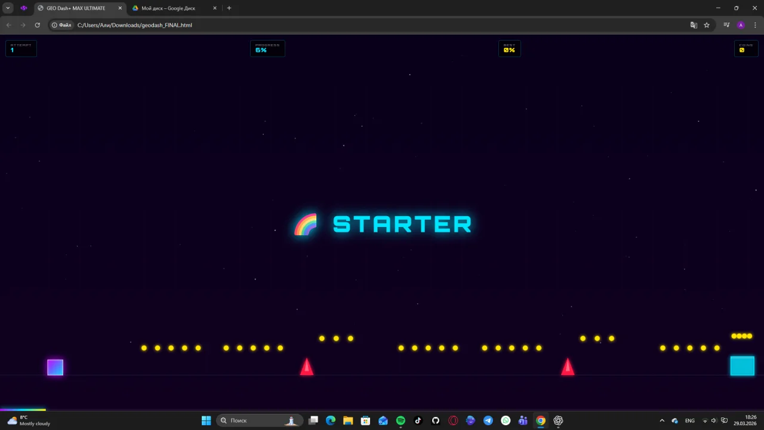Expand the tab search dropdown
This screenshot has height=430, width=764.
click(8, 8)
